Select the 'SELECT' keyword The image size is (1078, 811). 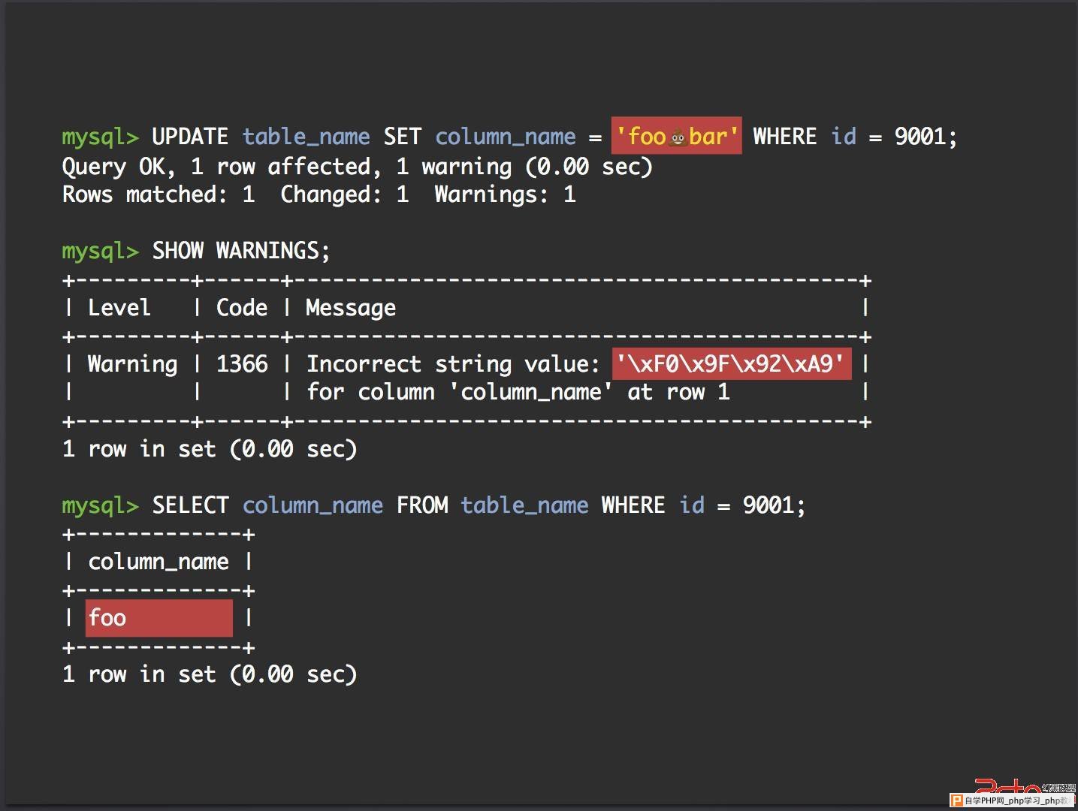(x=190, y=505)
